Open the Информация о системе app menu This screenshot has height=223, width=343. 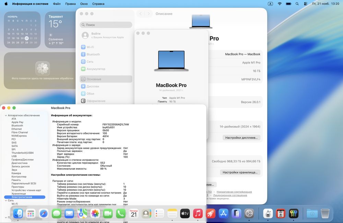[30, 4]
